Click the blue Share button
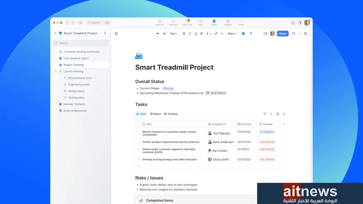 point(283,34)
